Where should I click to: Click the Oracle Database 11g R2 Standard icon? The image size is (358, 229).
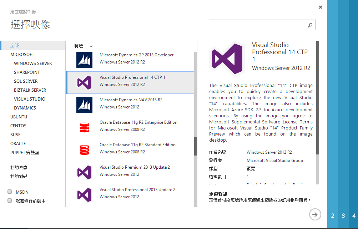[x=84, y=150]
